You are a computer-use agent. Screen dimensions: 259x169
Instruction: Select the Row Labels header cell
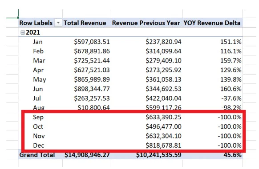coord(36,23)
